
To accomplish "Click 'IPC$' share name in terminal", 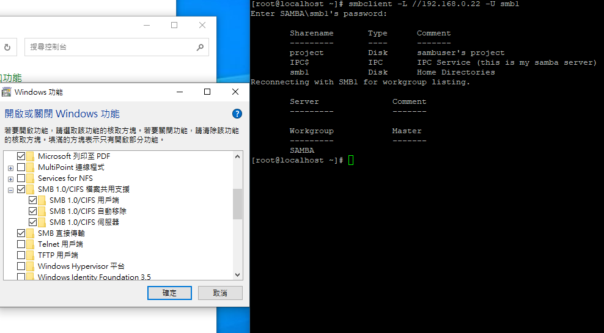I will coord(300,62).
